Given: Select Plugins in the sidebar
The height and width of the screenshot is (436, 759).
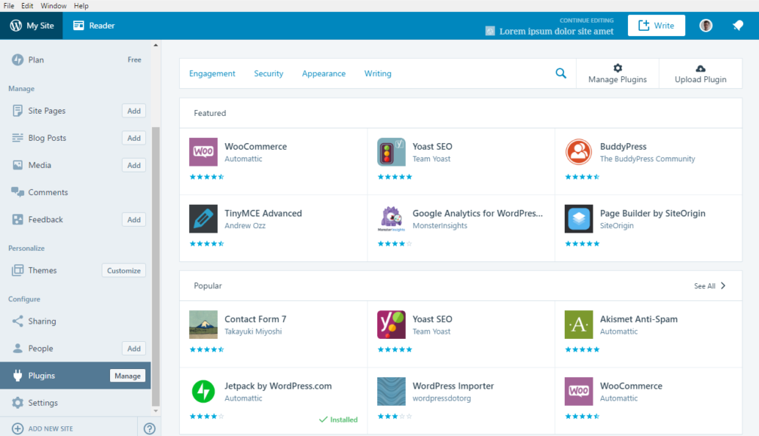Looking at the screenshot, I should click(x=41, y=376).
